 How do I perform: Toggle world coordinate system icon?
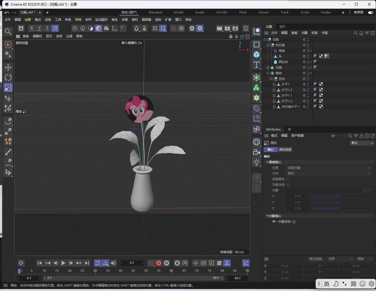pos(55,28)
